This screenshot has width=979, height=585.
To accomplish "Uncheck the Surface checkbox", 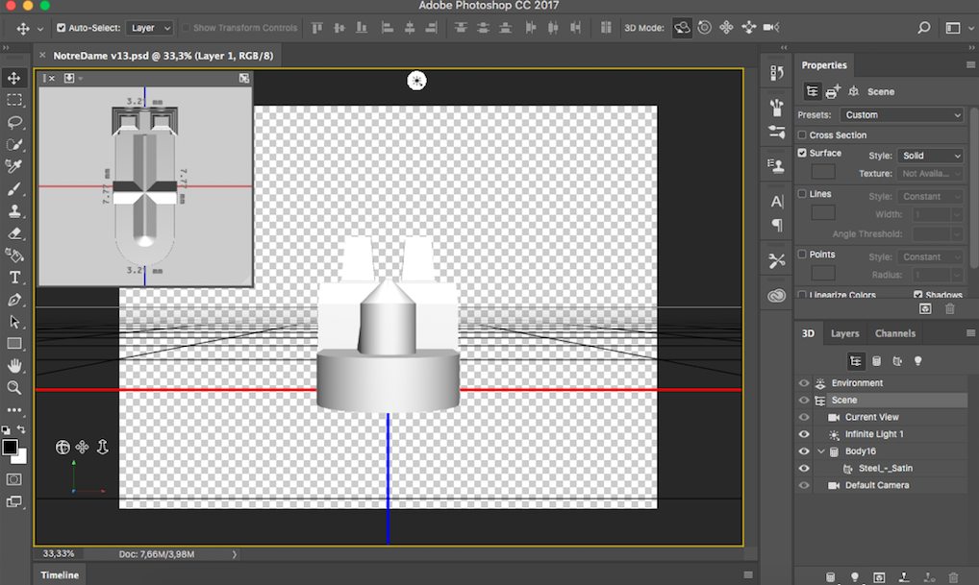I will [803, 154].
